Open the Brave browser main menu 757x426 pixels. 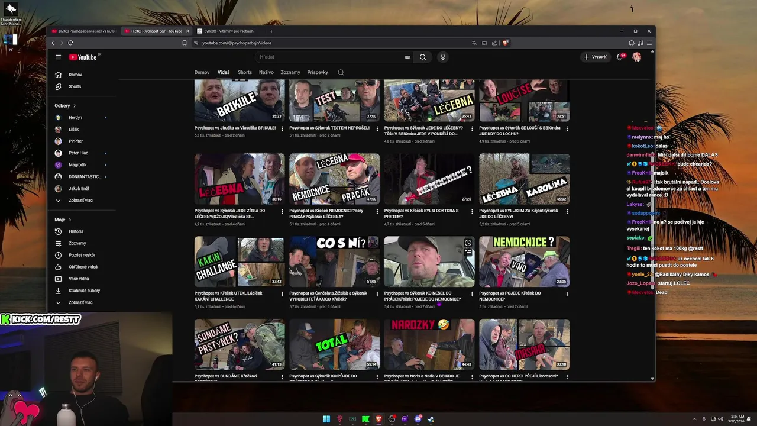pos(649,43)
